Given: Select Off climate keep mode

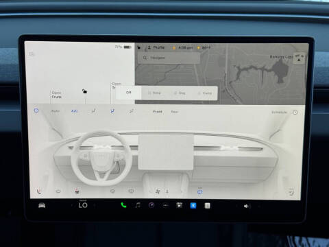Looking at the screenshot, I should coord(129,93).
